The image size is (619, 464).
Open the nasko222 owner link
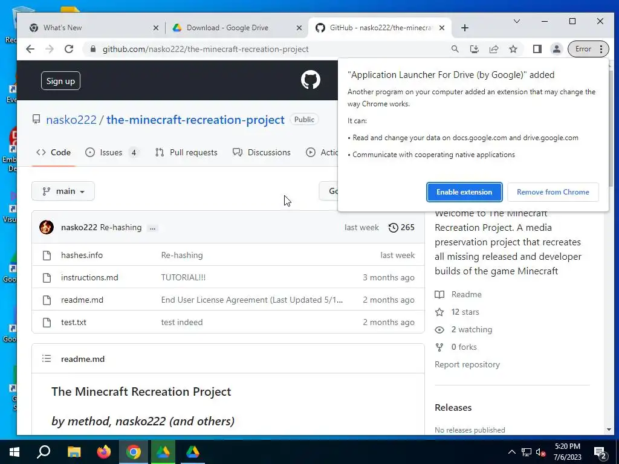pyautogui.click(x=71, y=120)
